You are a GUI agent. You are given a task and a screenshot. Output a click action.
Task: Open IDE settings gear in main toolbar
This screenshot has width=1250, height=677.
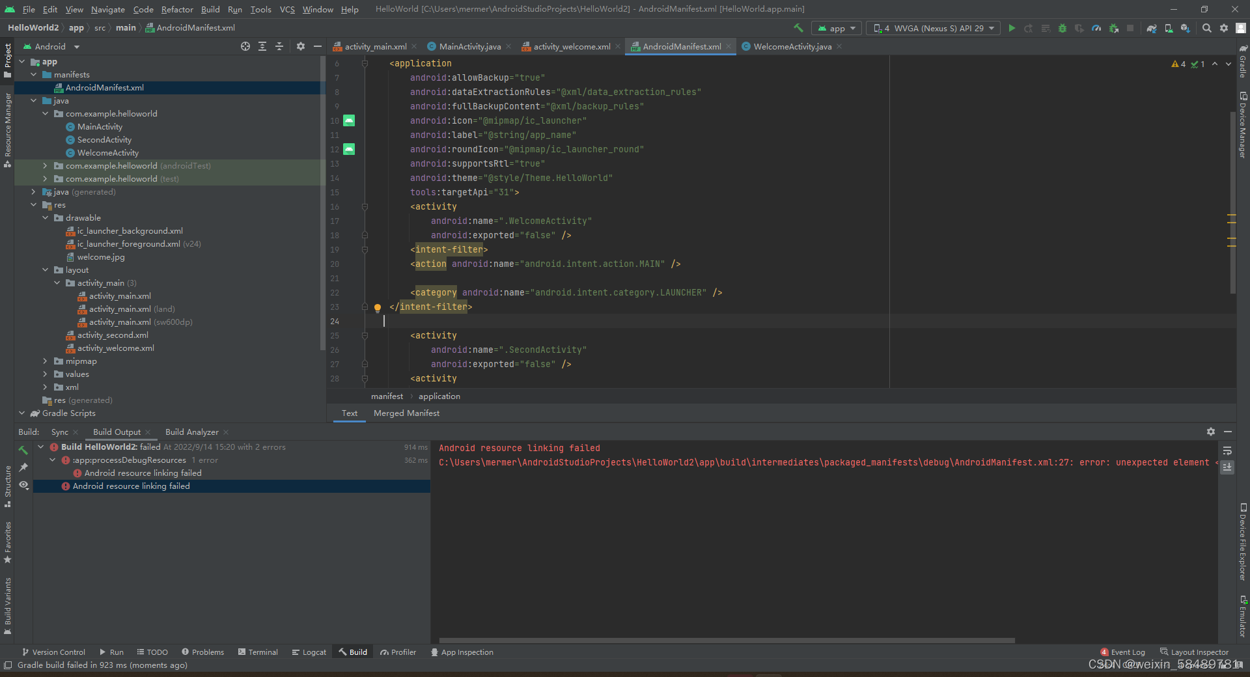tap(1224, 28)
